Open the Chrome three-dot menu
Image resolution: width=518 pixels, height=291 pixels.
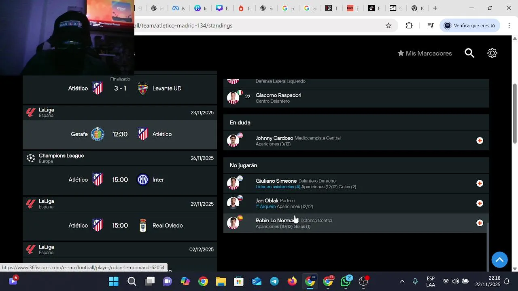[x=509, y=25]
